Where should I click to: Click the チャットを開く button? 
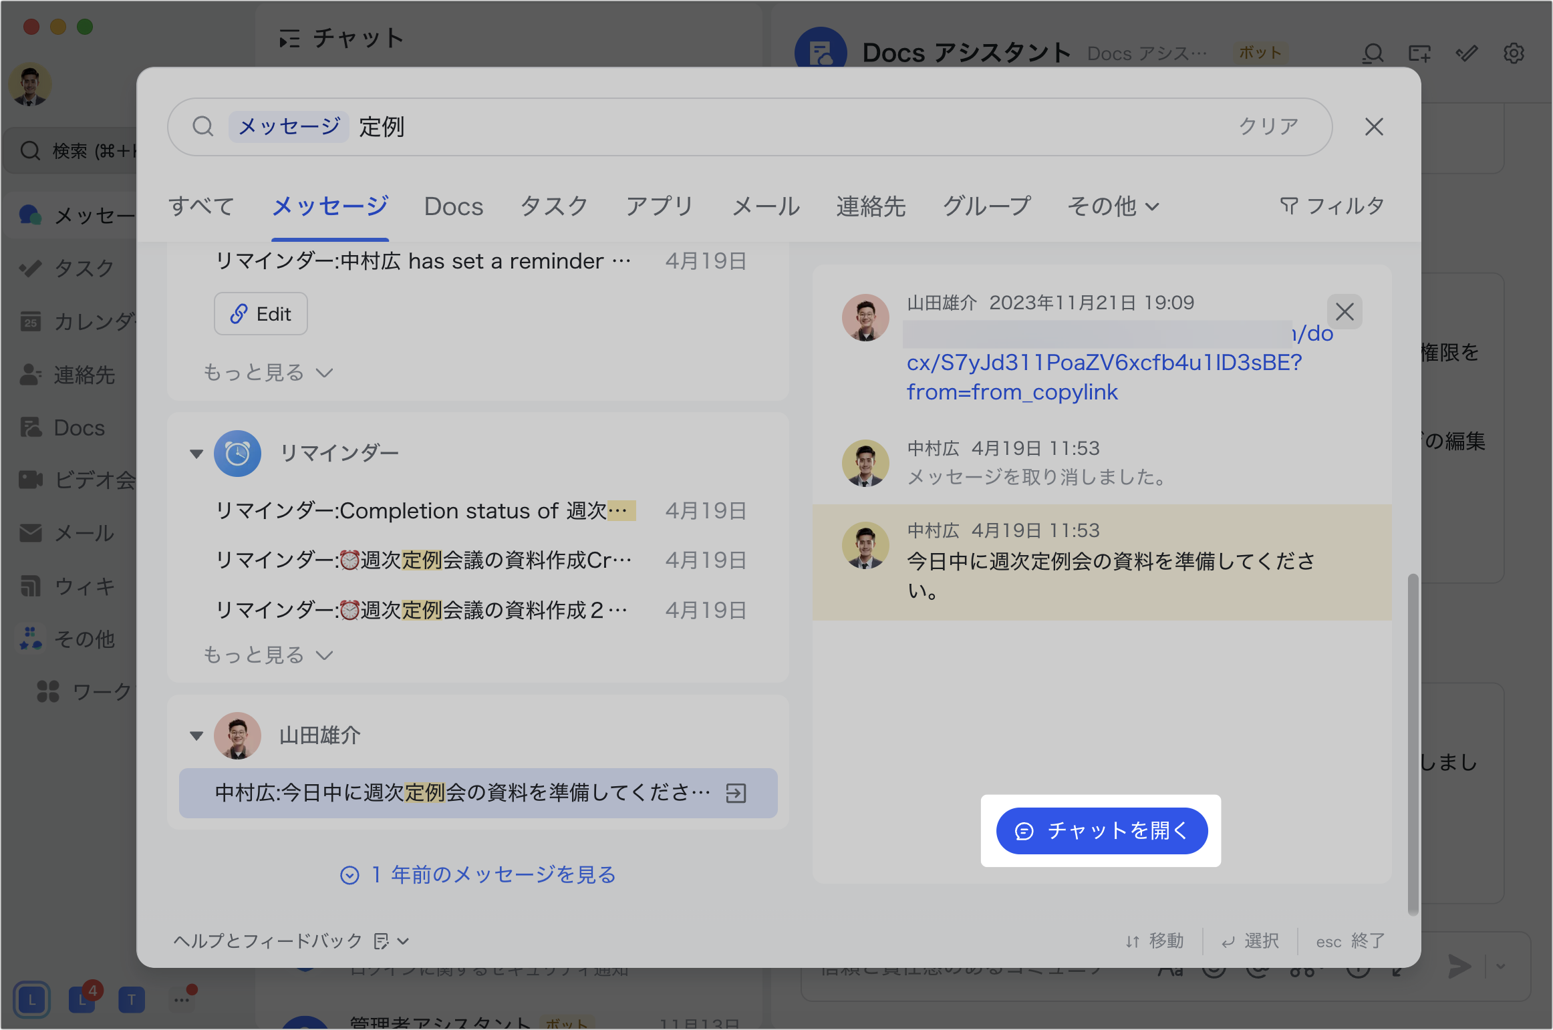pyautogui.click(x=1101, y=831)
